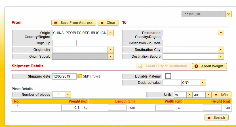Click the Declared value input field
Image resolution: width=236 pixels, height=127 pixels.
point(172,83)
